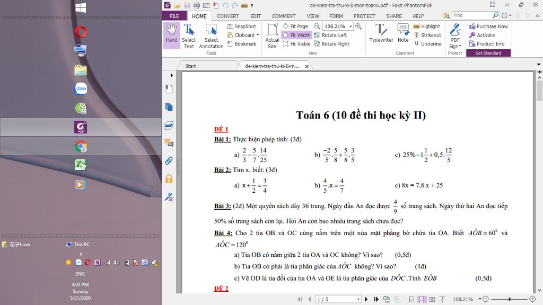Click the Activate button
This screenshot has width=543, height=305.
(x=481, y=35)
